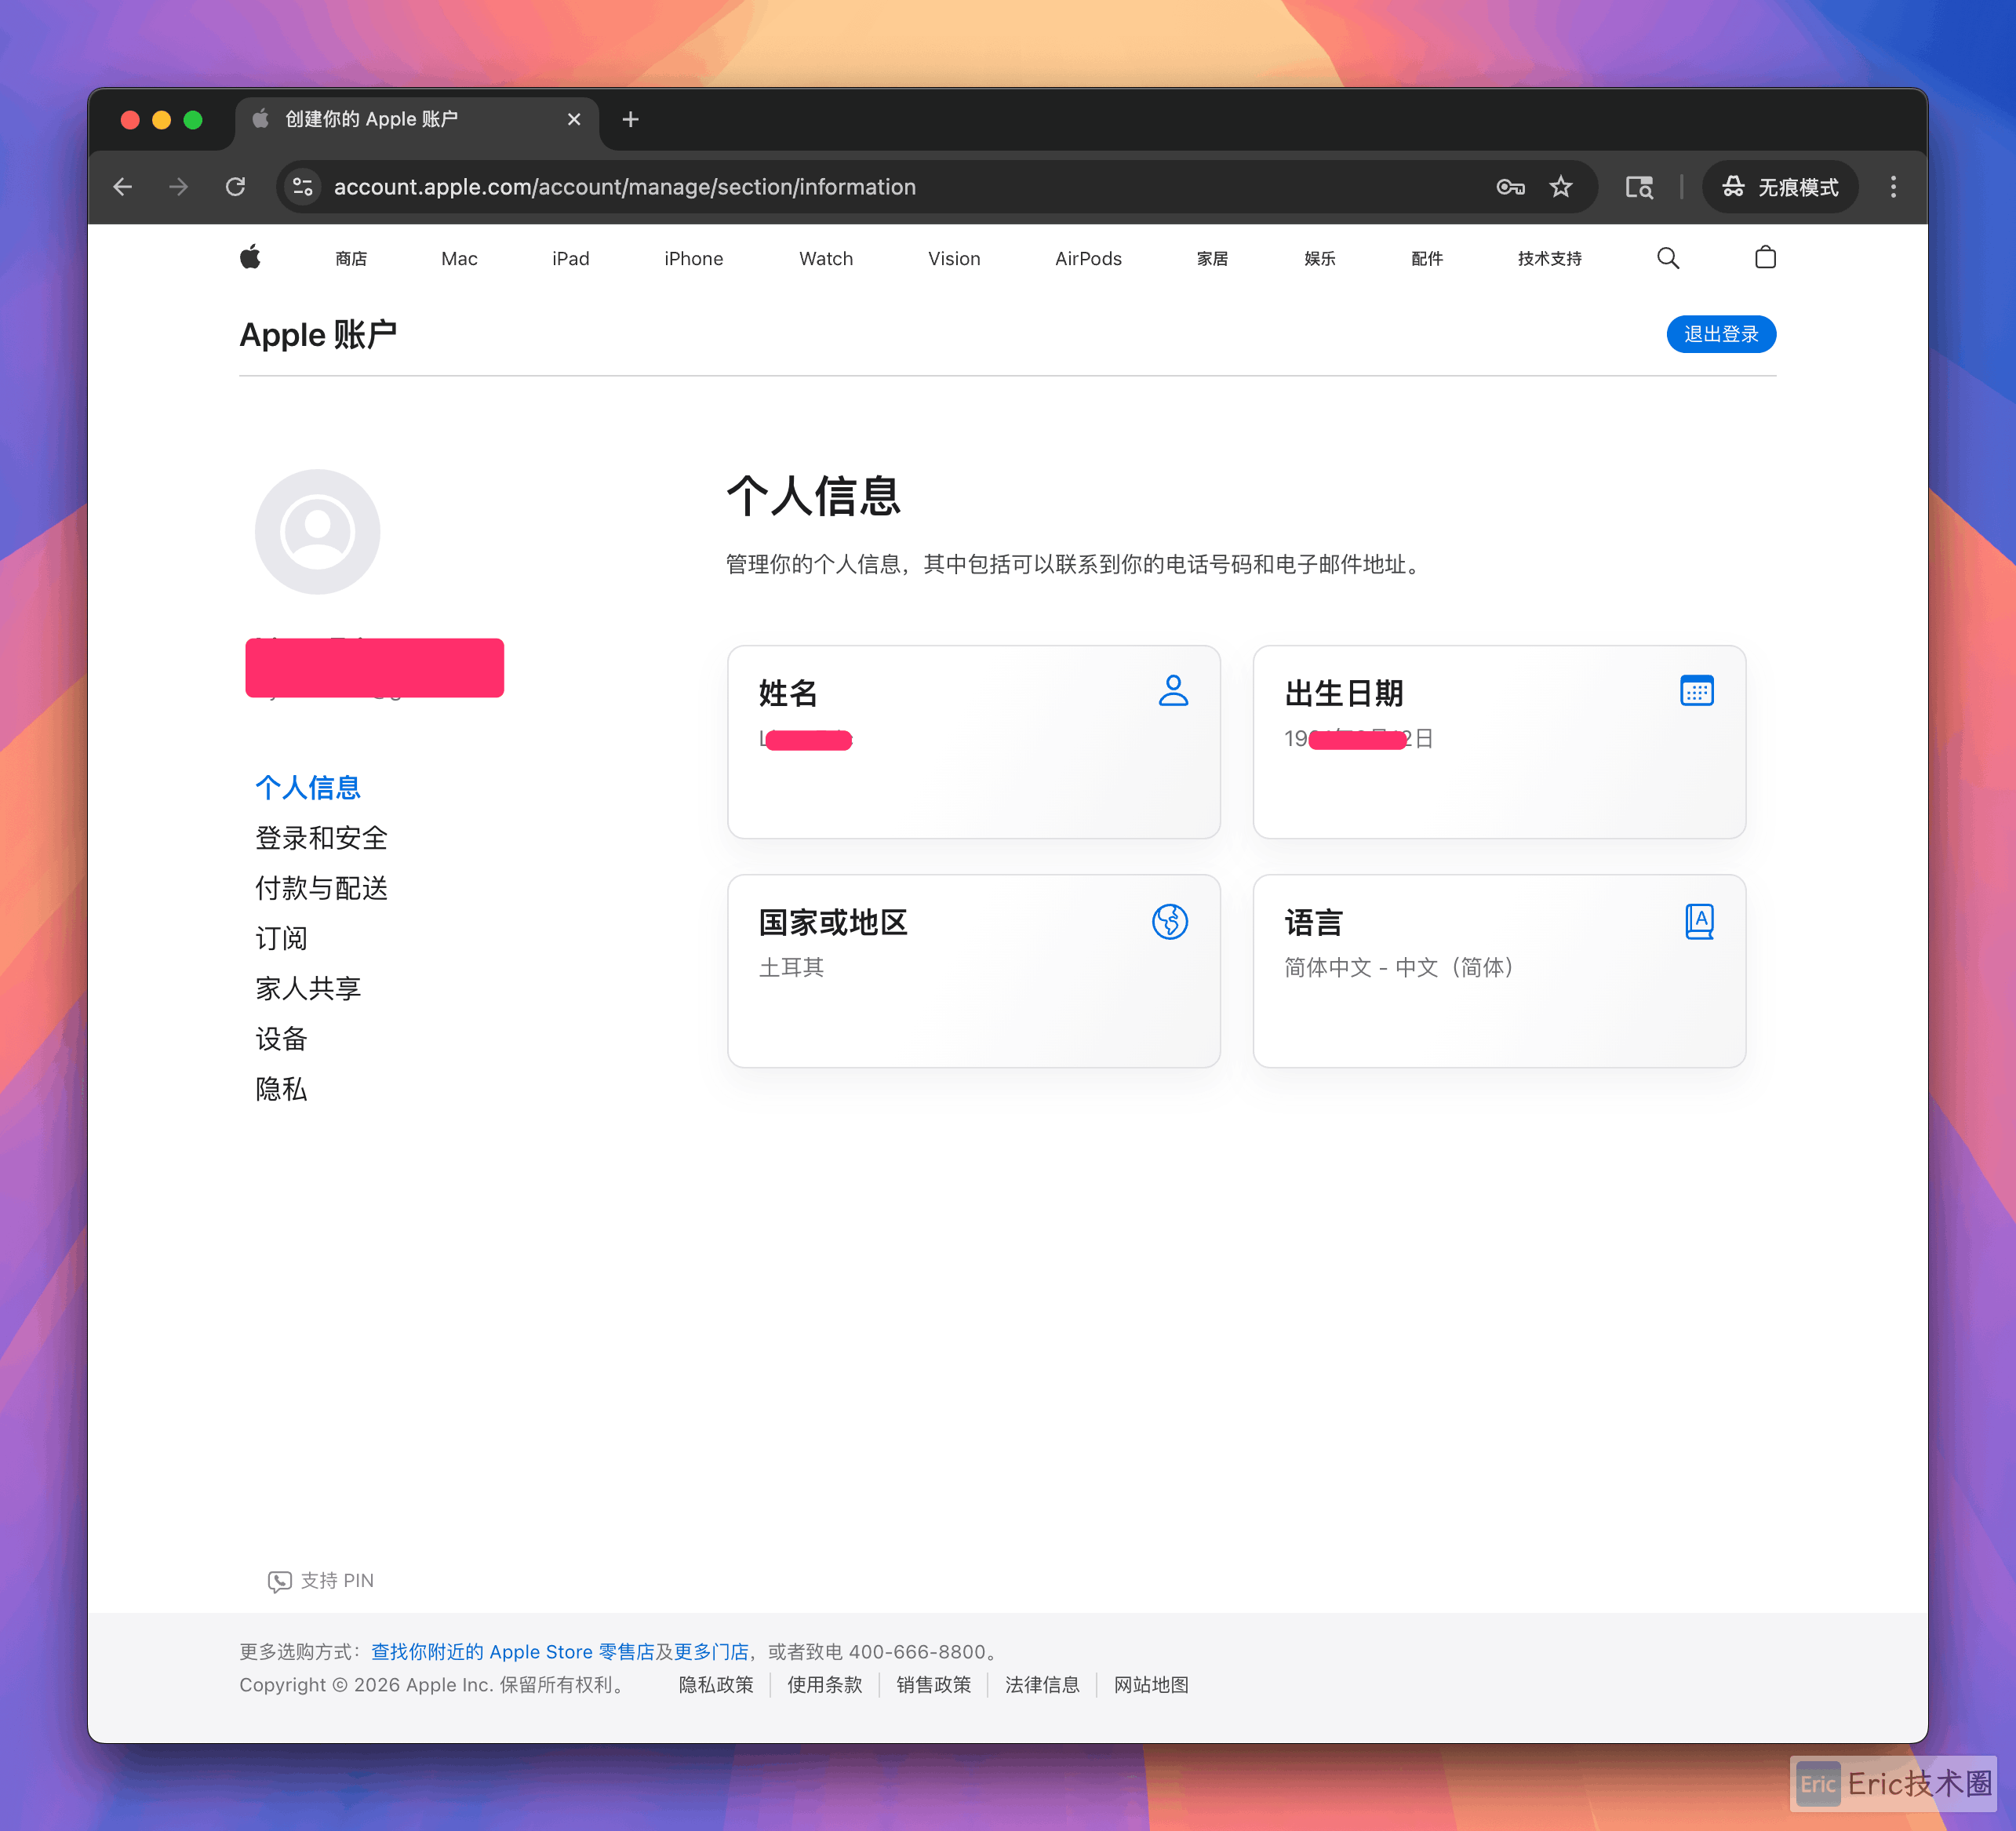
Task: Click the 支持 PIN link text
Action: [337, 1581]
